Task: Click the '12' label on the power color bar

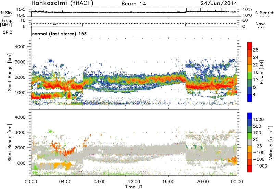Action: [256, 80]
